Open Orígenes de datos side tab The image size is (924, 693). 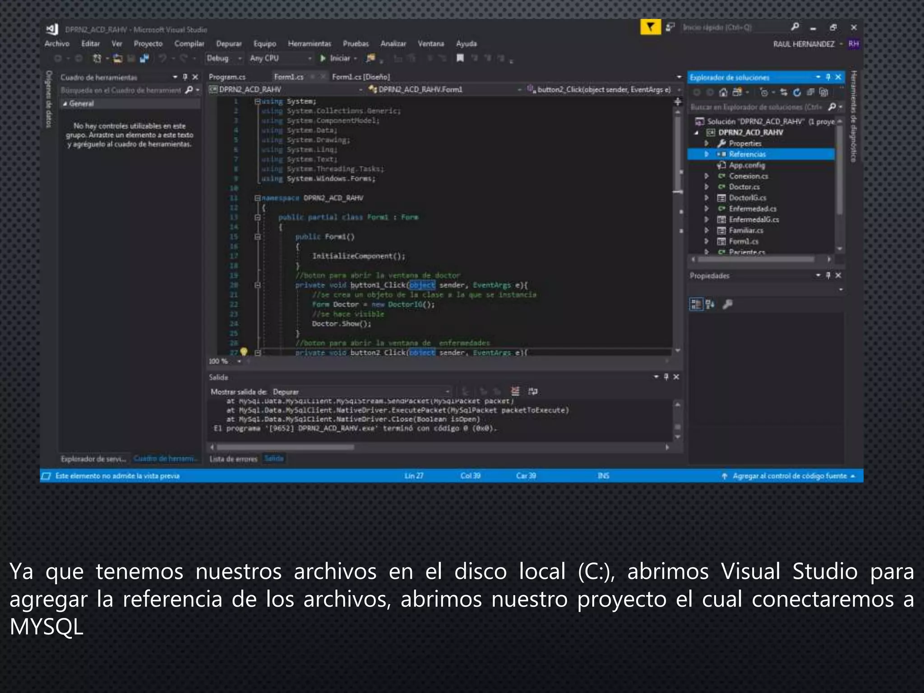(x=49, y=99)
